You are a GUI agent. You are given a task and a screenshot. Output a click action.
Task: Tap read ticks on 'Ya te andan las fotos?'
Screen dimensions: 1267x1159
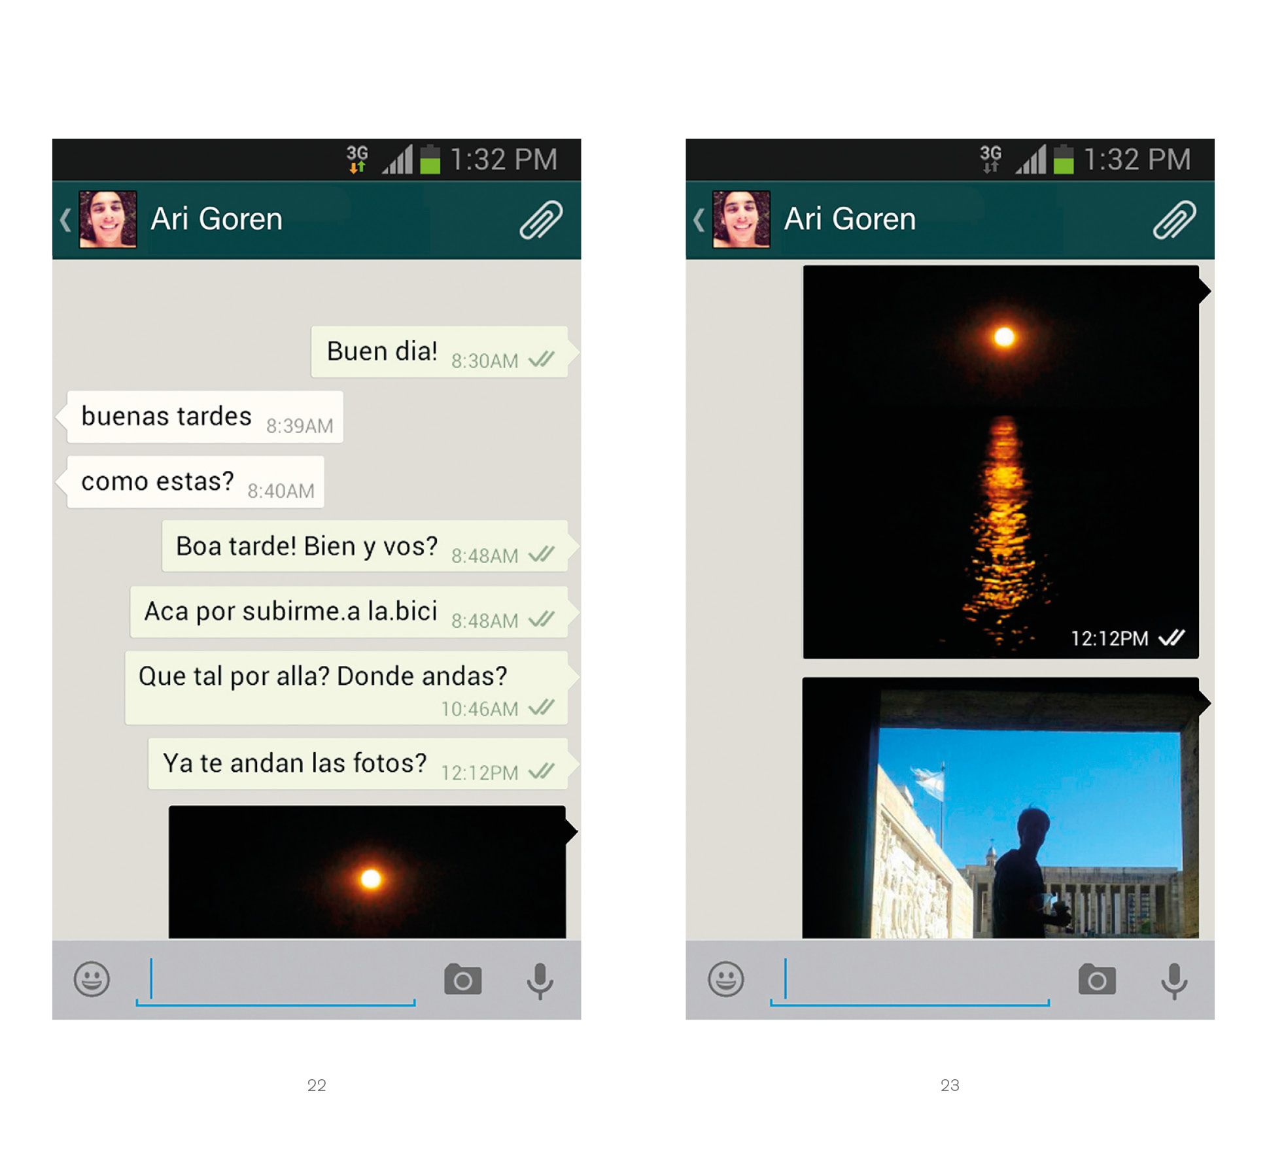click(542, 771)
